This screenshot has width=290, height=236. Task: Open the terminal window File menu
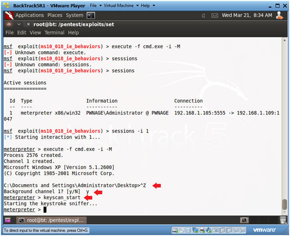click(x=9, y=33)
